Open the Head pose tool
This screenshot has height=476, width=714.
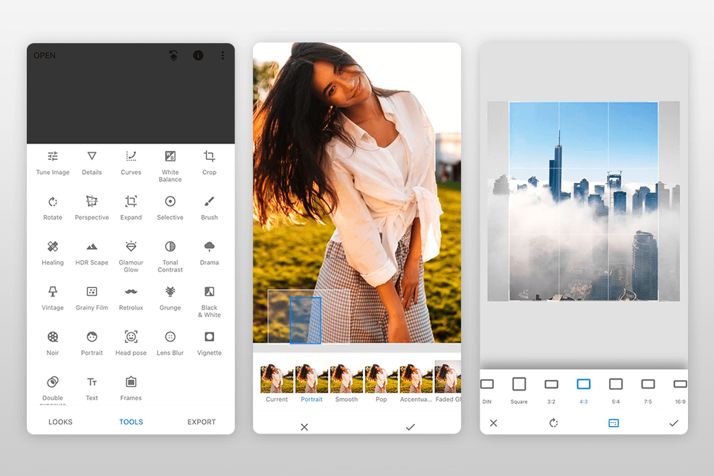point(131,344)
